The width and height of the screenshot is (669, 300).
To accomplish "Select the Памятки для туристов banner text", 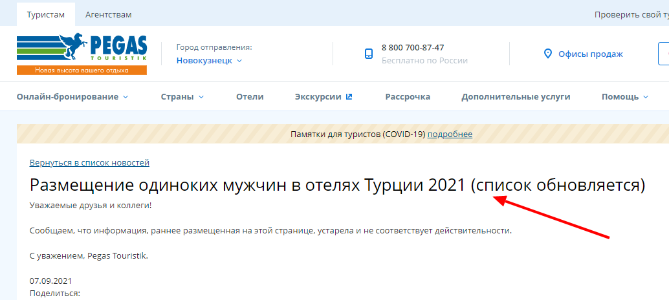I will point(358,134).
